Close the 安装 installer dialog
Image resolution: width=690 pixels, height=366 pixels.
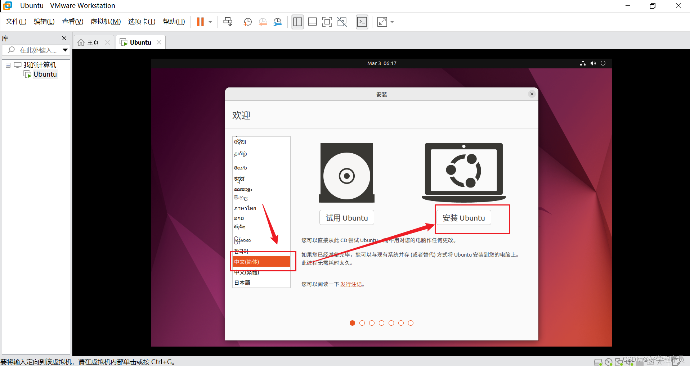click(x=532, y=94)
